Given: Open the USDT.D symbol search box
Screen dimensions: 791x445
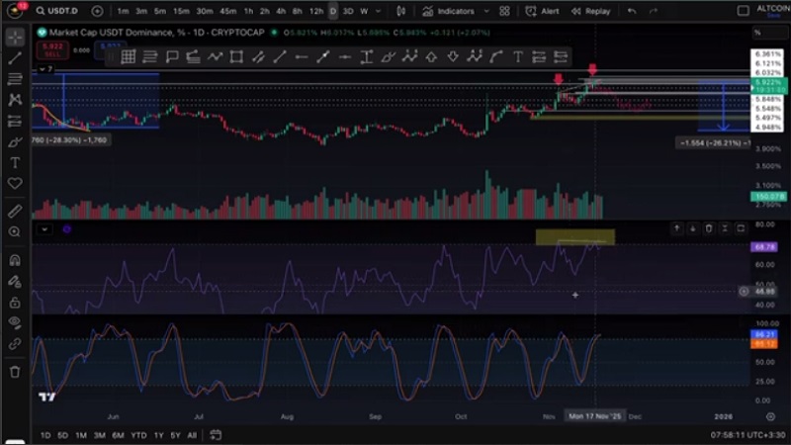Looking at the screenshot, I should tap(59, 11).
